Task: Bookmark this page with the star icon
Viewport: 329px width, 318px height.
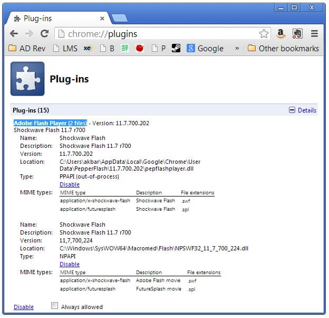Action: 264,34
